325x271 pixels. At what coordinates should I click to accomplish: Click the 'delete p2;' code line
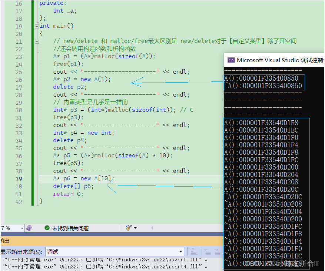pos(70,87)
